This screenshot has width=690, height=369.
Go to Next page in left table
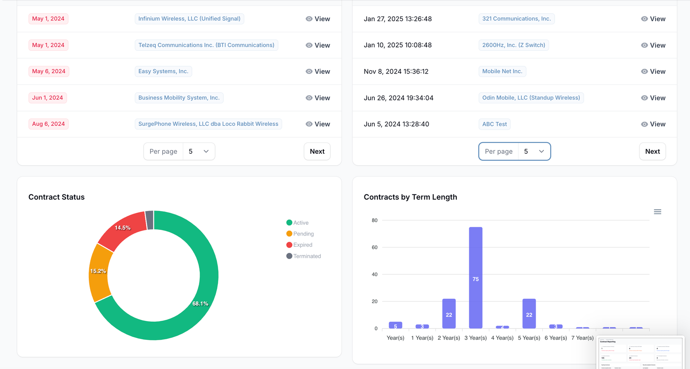(x=317, y=152)
